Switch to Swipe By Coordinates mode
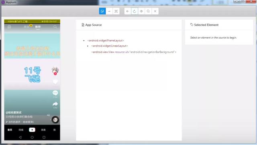 tap(109, 11)
